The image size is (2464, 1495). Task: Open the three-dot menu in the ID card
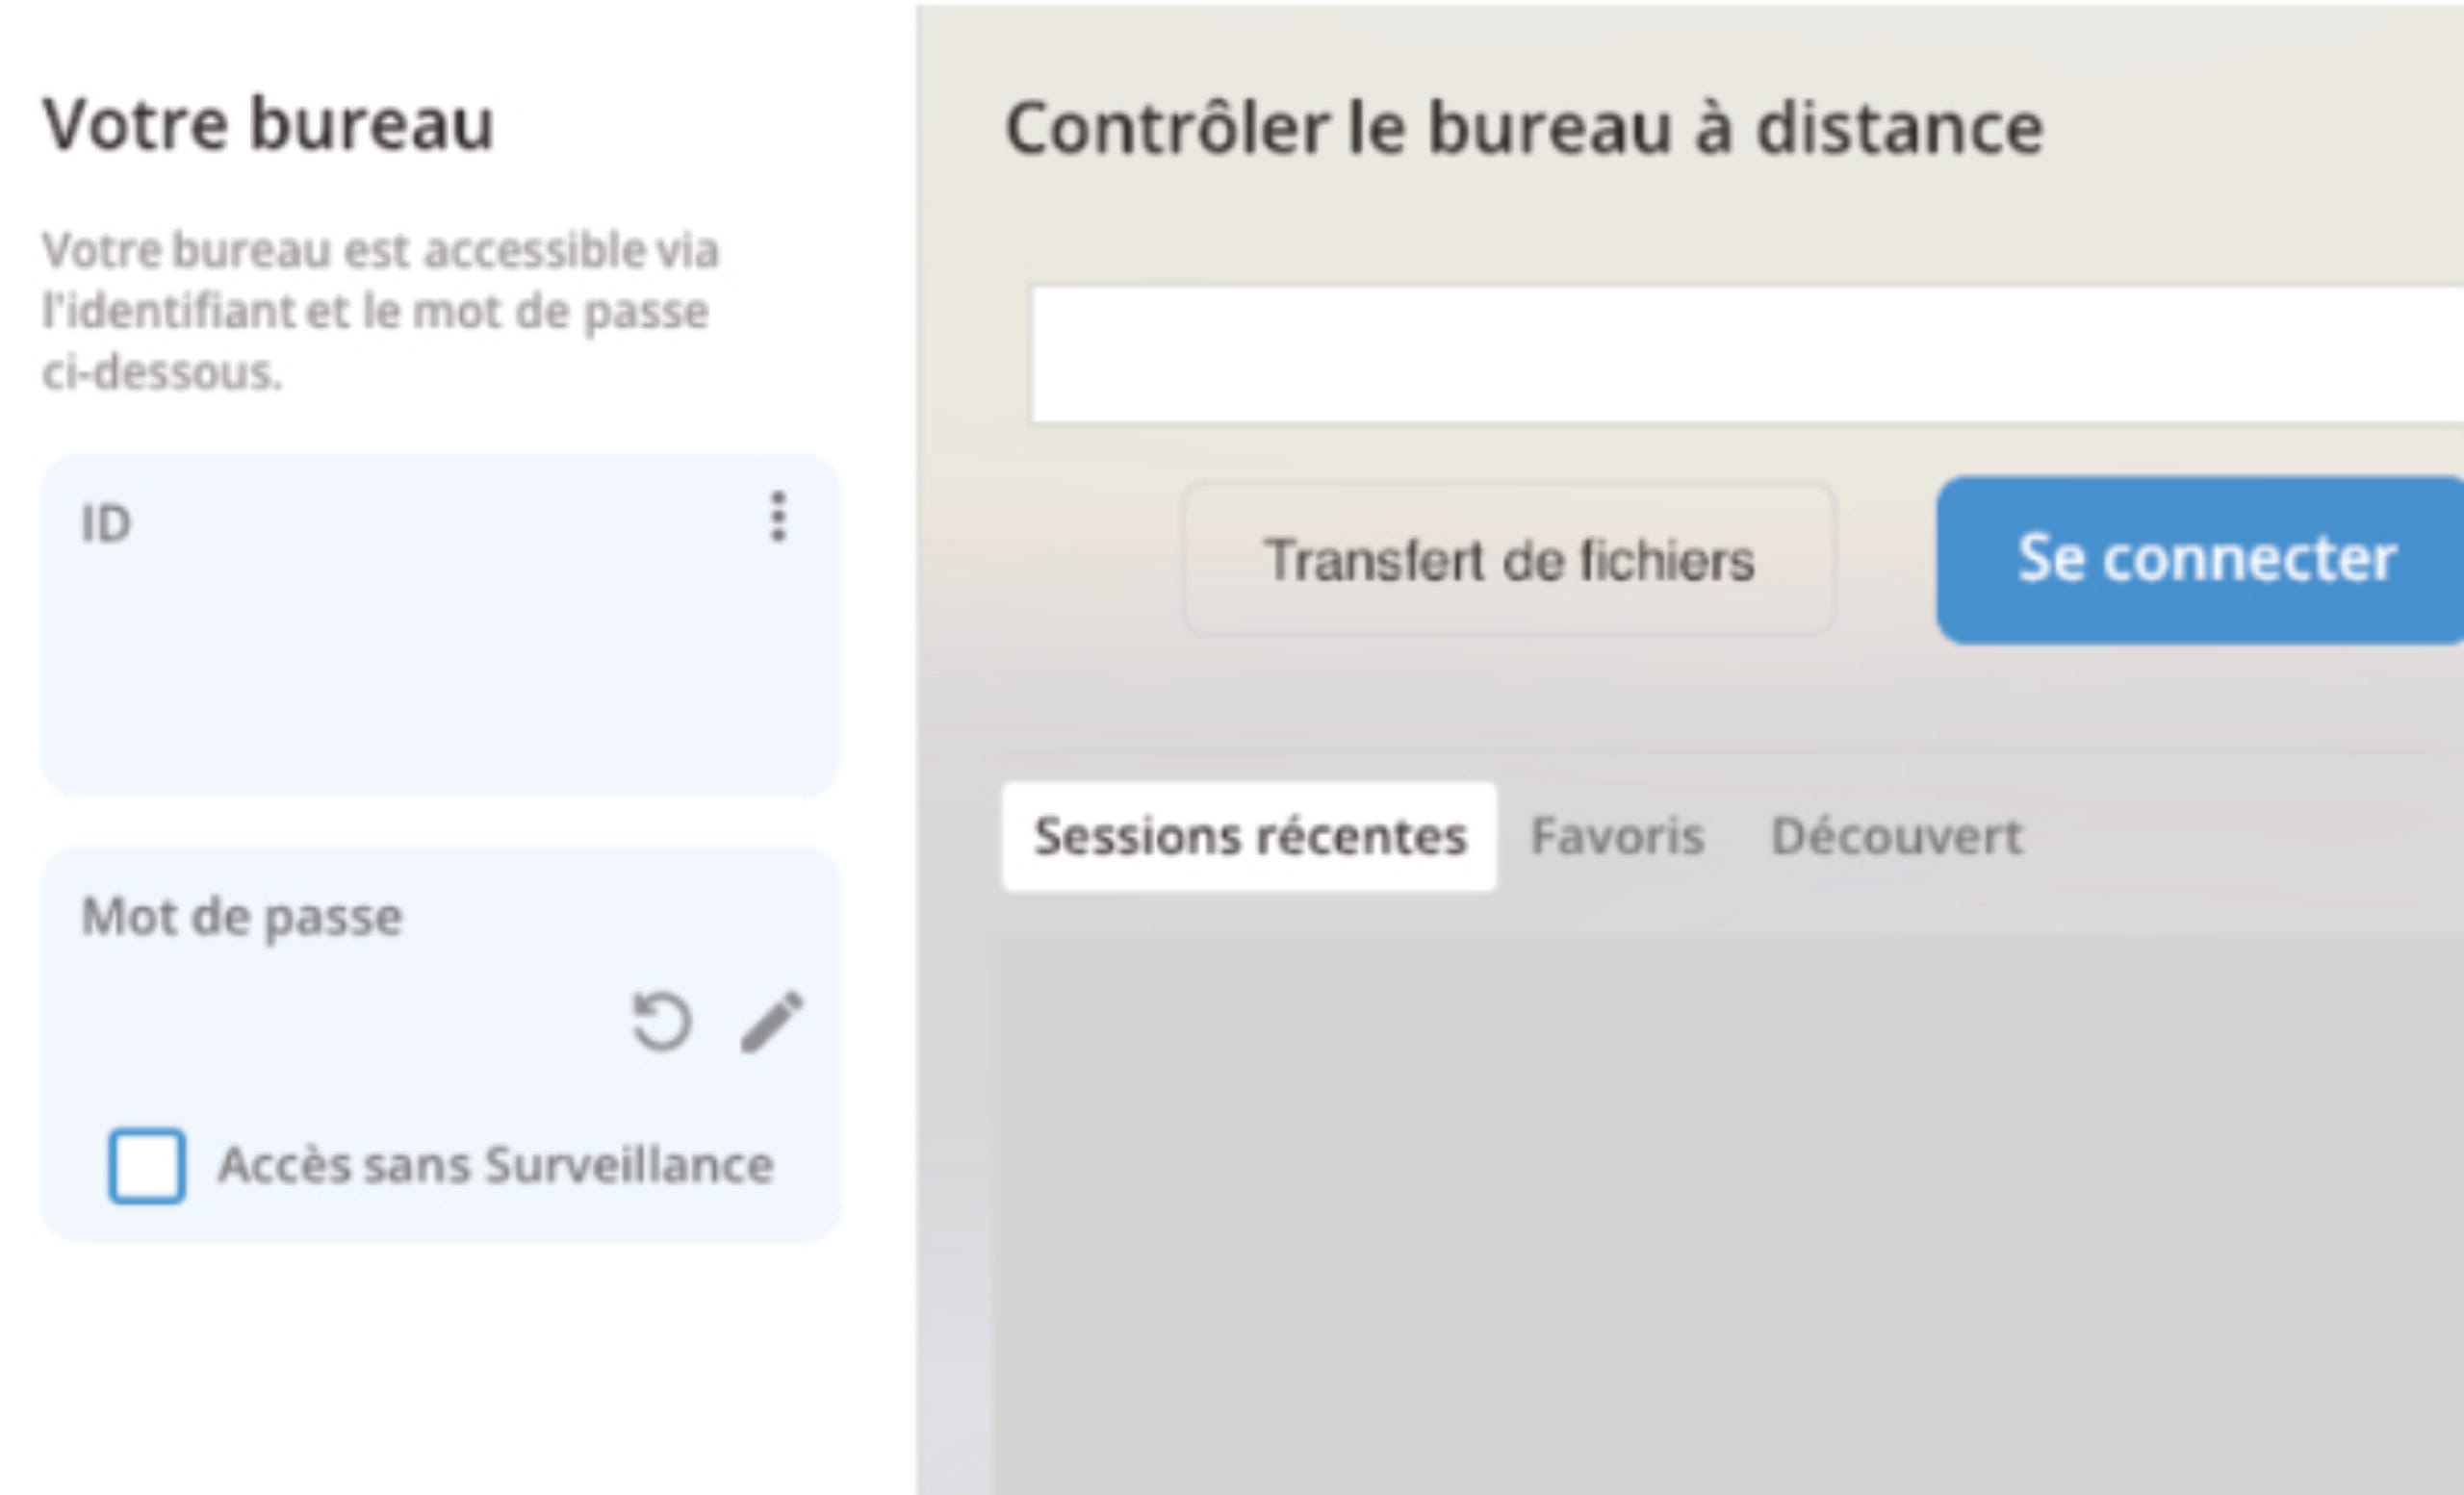(x=778, y=517)
